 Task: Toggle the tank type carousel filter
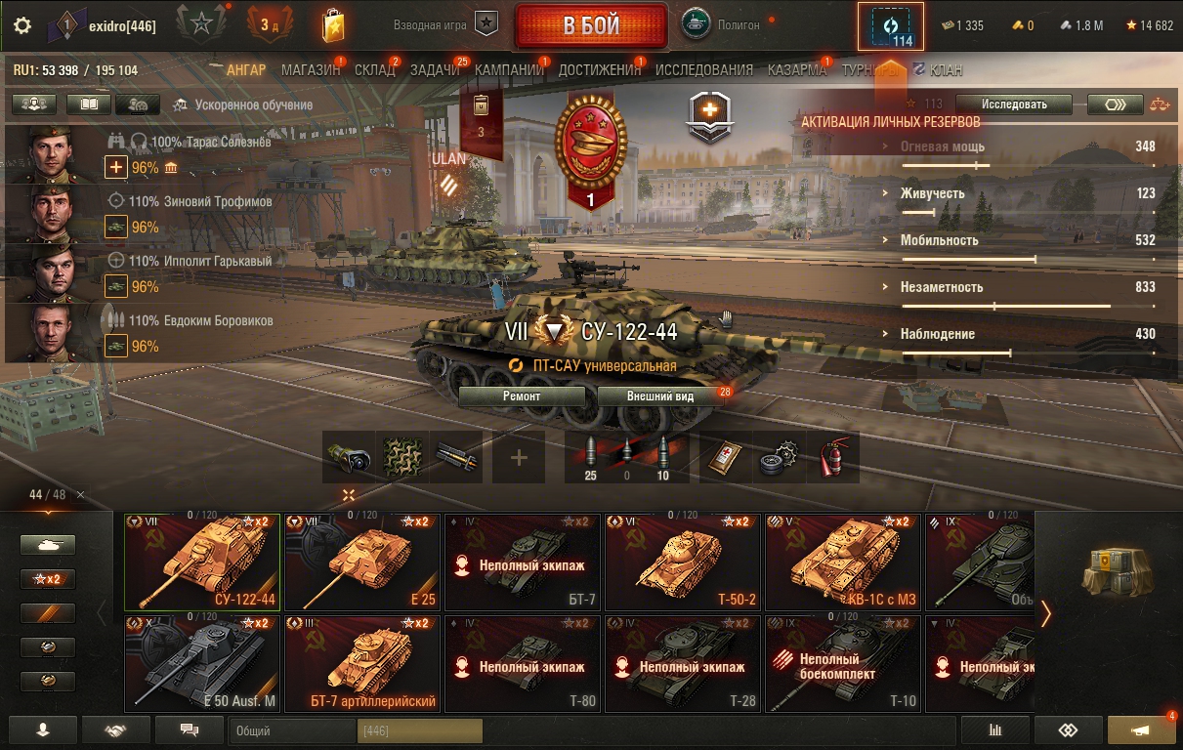click(48, 545)
